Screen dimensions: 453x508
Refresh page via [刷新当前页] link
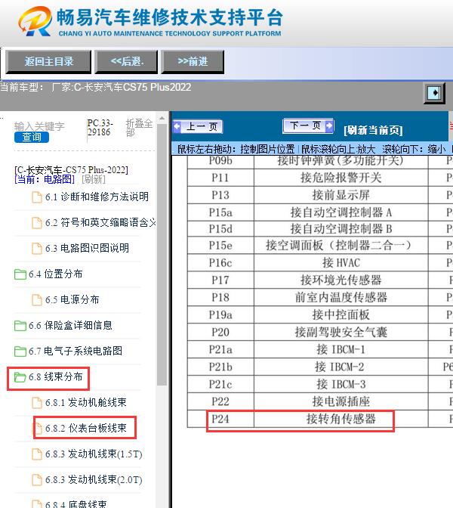coord(374,130)
